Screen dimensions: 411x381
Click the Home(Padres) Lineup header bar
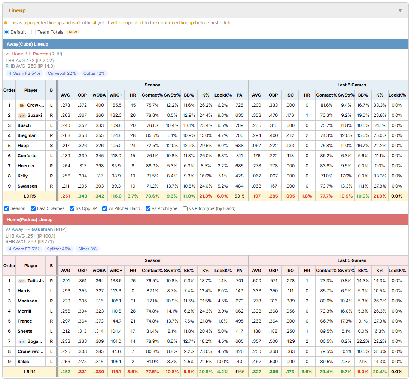[x=206, y=220]
